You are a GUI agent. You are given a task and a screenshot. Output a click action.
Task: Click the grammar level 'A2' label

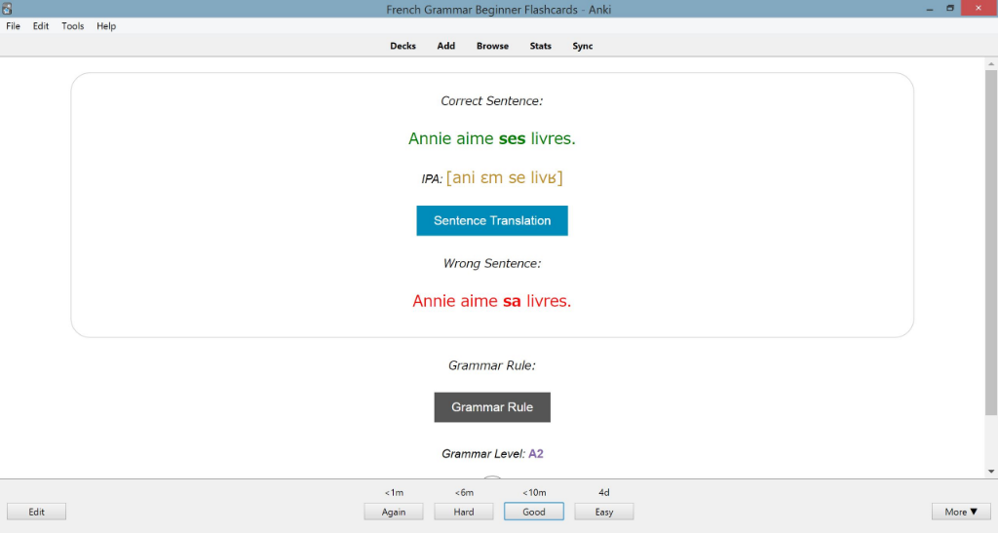(536, 453)
